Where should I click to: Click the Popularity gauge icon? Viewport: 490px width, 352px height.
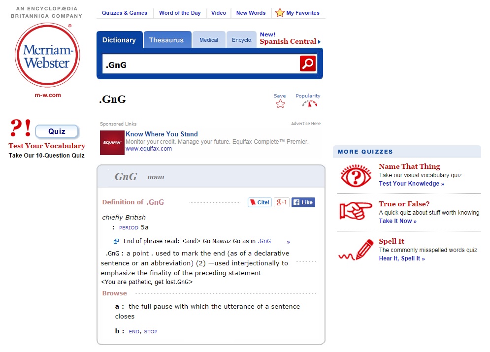tap(309, 104)
